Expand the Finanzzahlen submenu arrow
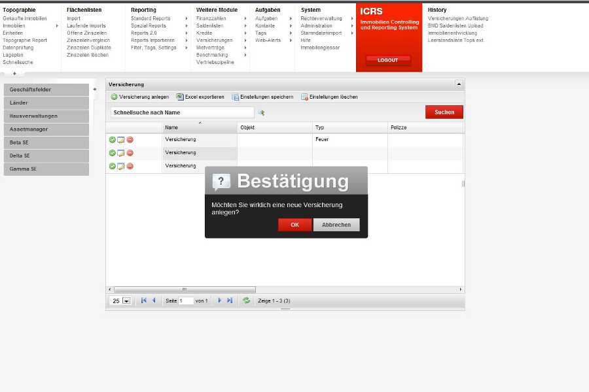 point(245,18)
